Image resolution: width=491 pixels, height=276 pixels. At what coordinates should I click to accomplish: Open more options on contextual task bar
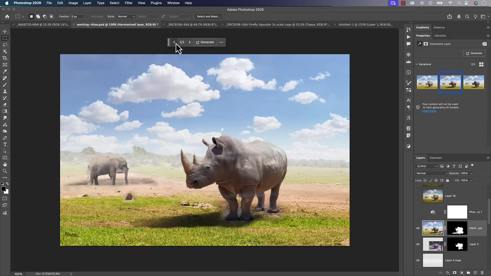221,42
